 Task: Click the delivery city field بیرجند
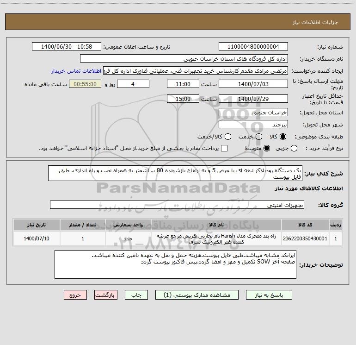click(253, 125)
